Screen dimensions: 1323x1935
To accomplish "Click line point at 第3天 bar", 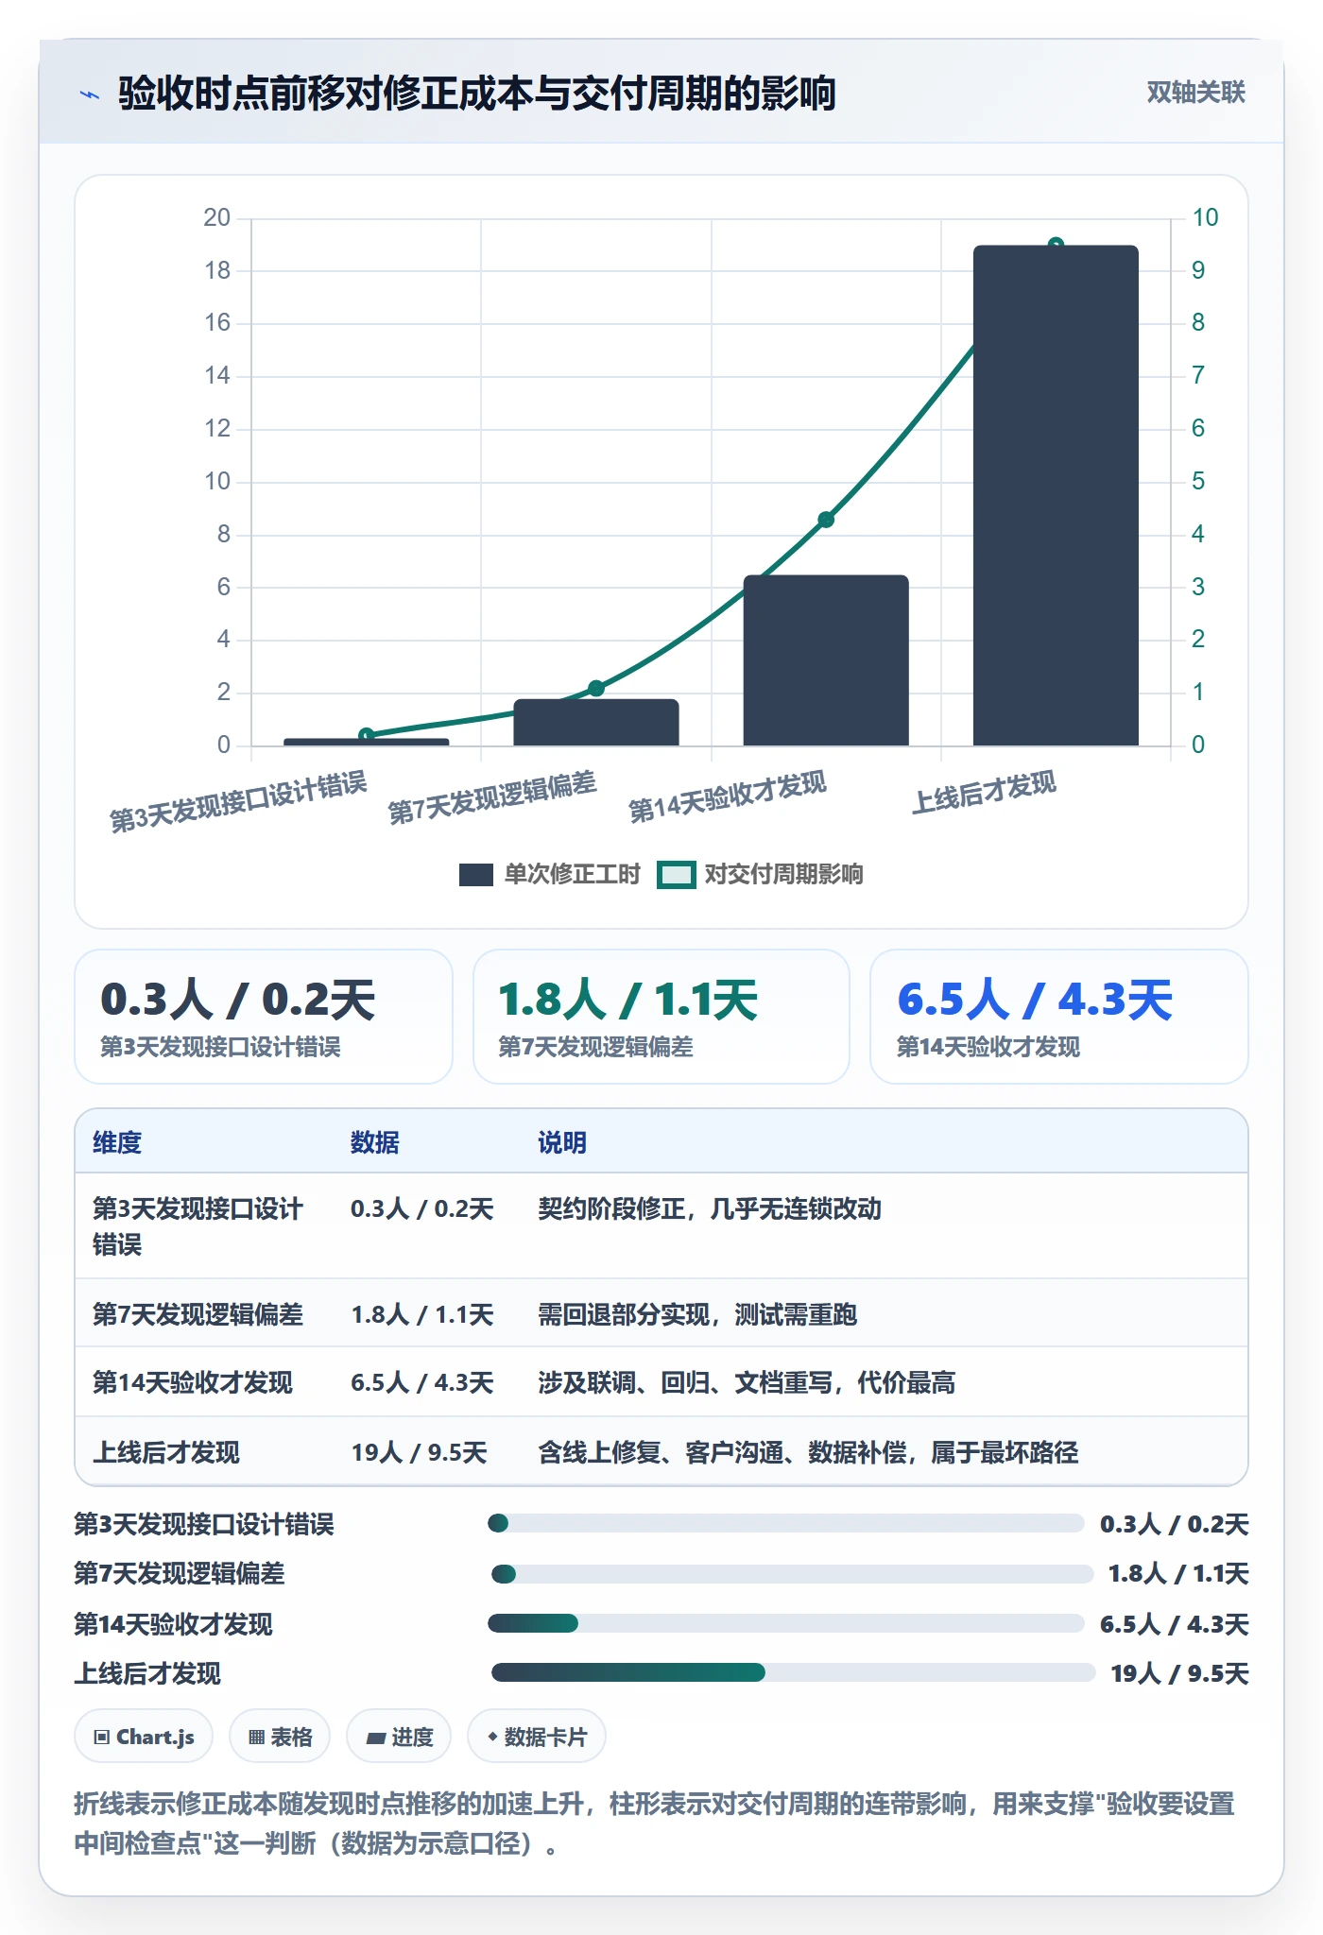I will pyautogui.click(x=367, y=735).
